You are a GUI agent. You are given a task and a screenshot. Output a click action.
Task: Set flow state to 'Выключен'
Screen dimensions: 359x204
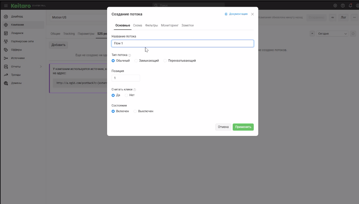(x=135, y=111)
